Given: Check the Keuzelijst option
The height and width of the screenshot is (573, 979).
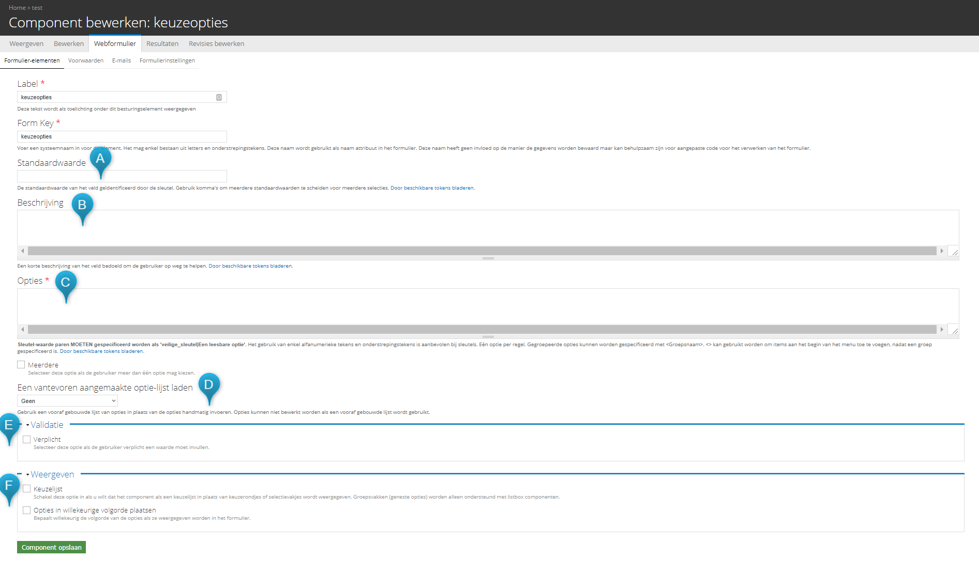Looking at the screenshot, I should (27, 489).
